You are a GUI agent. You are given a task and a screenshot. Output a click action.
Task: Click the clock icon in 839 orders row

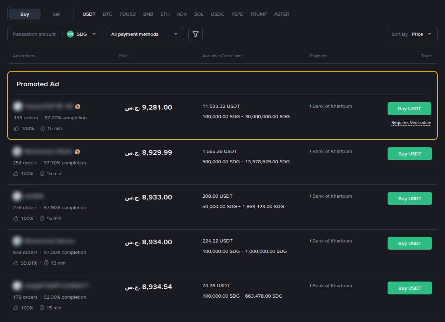coord(46,263)
